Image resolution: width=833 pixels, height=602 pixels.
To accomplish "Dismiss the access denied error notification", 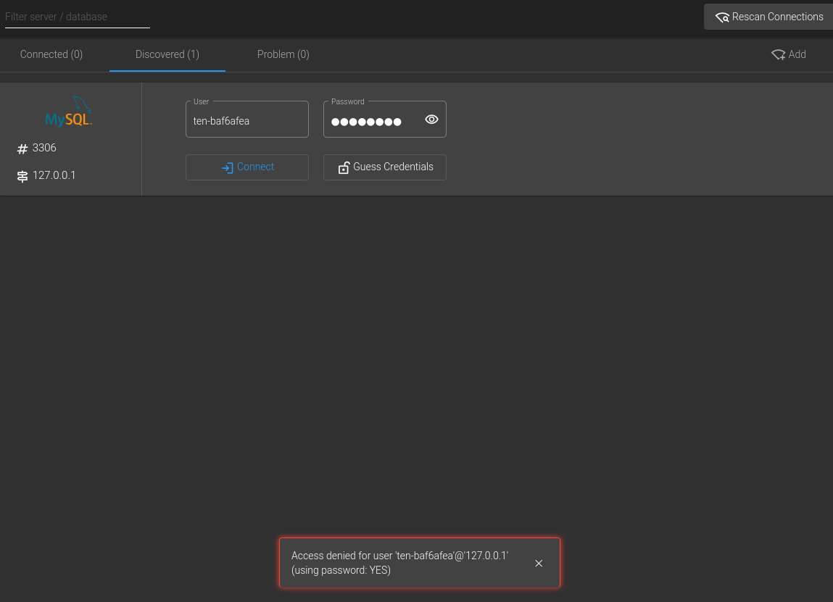I will click(539, 564).
